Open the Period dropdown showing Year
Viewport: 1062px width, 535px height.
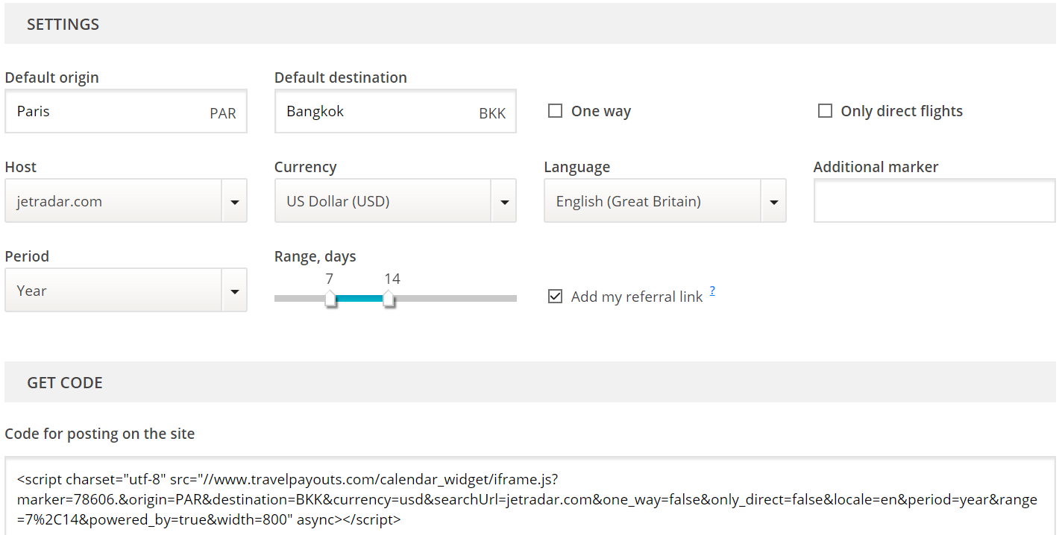click(x=125, y=291)
